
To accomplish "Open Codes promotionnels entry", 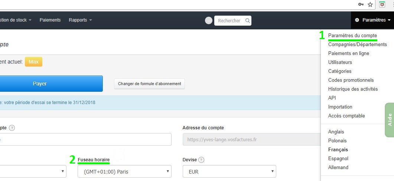I will (x=351, y=80).
